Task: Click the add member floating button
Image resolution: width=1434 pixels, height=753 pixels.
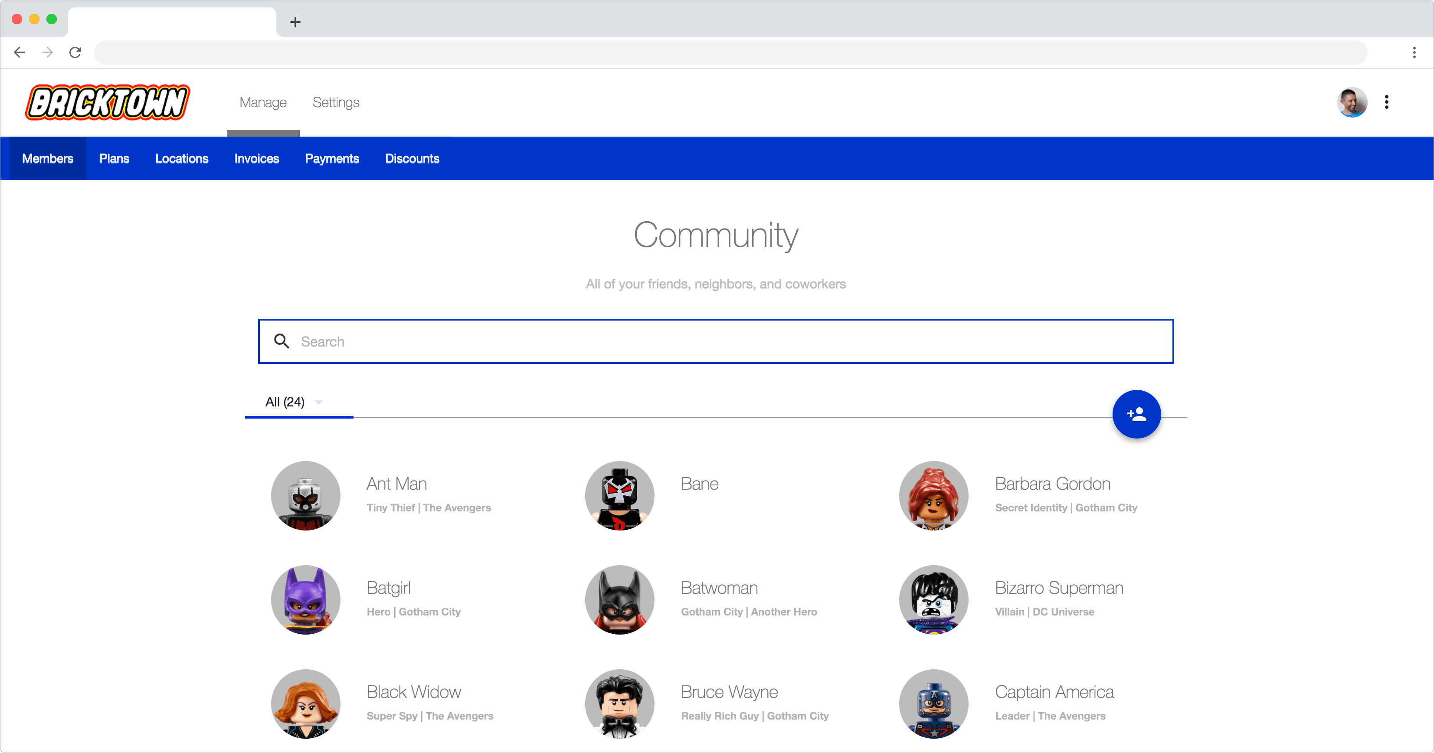Action: (x=1136, y=414)
